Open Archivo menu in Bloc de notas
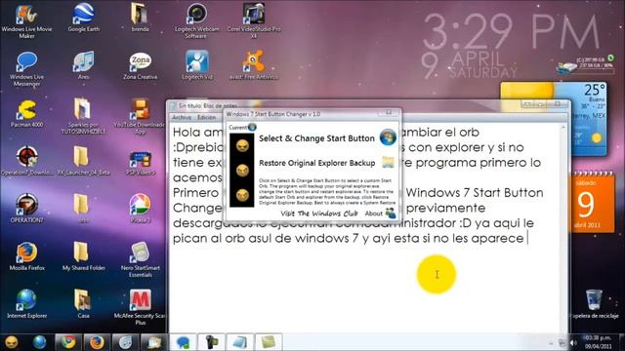The width and height of the screenshot is (625, 351). click(x=182, y=117)
